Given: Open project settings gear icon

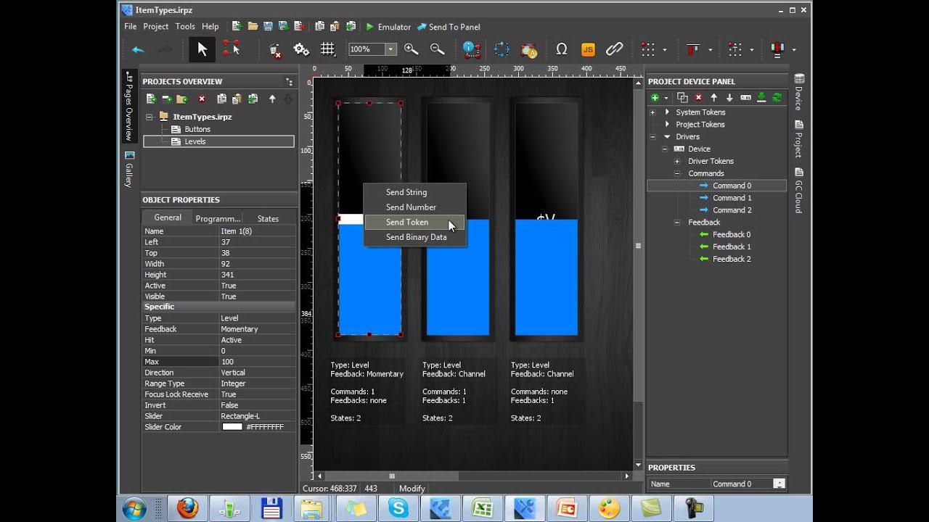Looking at the screenshot, I should 301,49.
